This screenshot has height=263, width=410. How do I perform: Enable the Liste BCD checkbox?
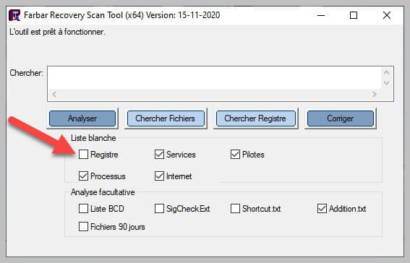tap(83, 209)
